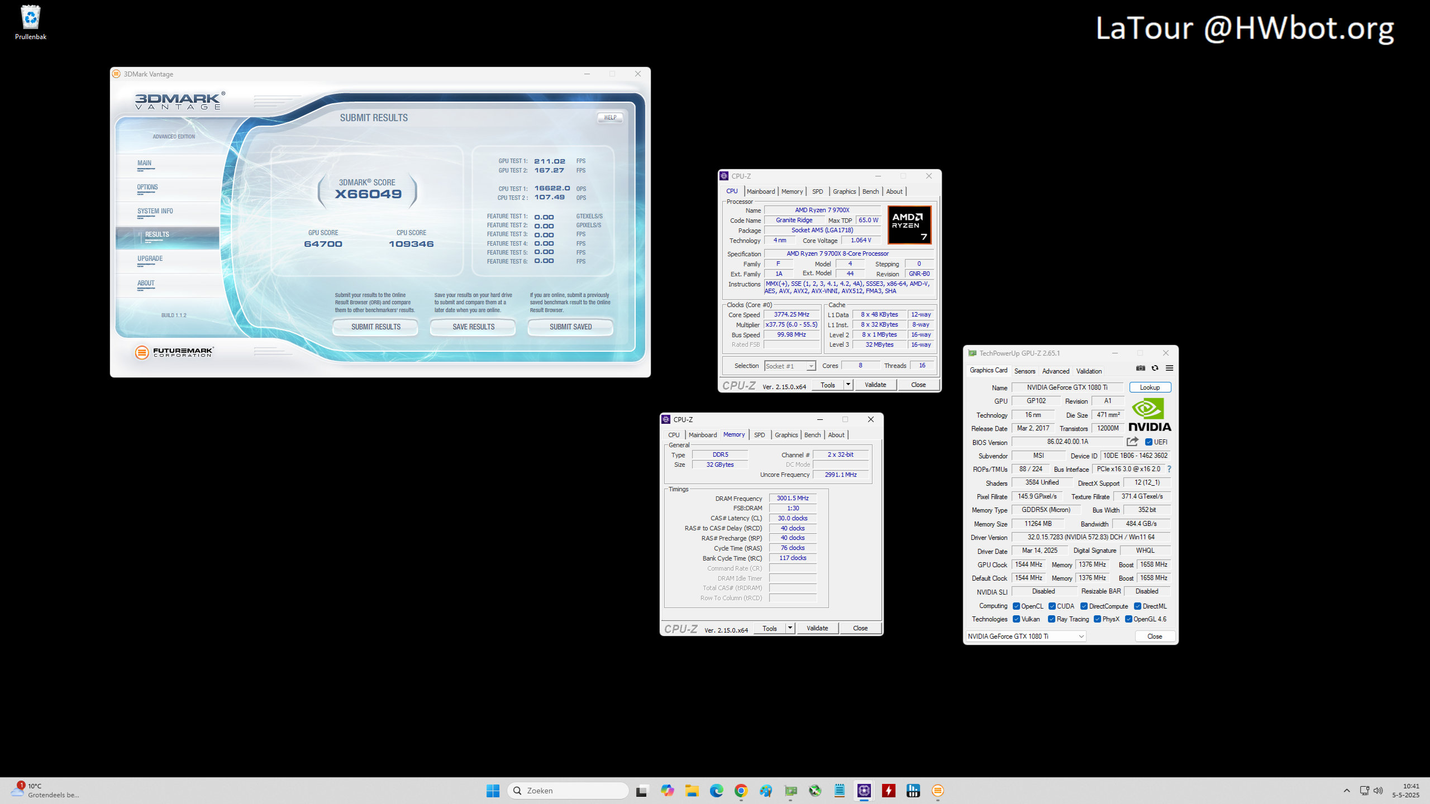Open green globe taskbar icon
1430x804 pixels.
[815, 791]
